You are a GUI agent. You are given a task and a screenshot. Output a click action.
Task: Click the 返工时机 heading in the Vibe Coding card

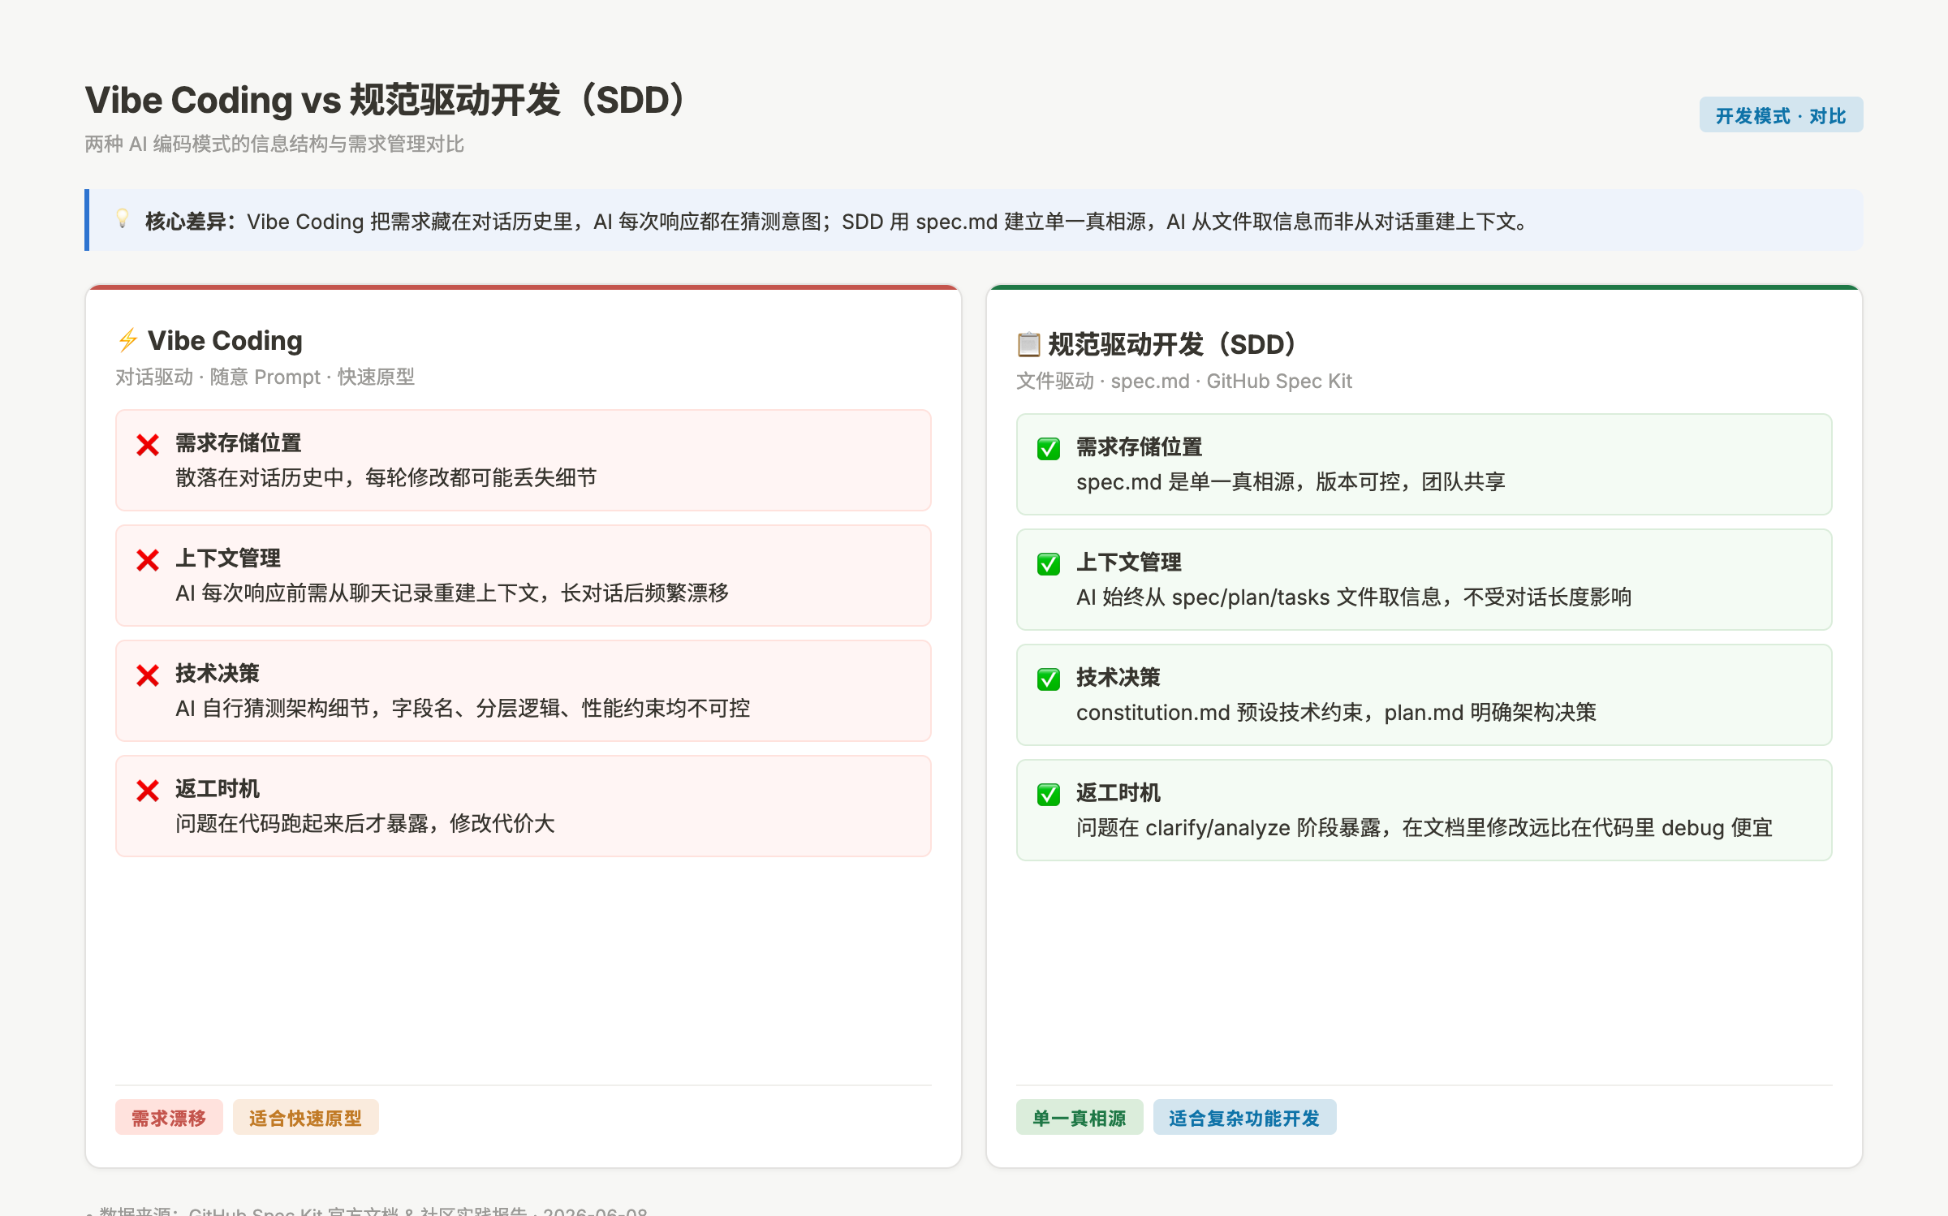[217, 789]
